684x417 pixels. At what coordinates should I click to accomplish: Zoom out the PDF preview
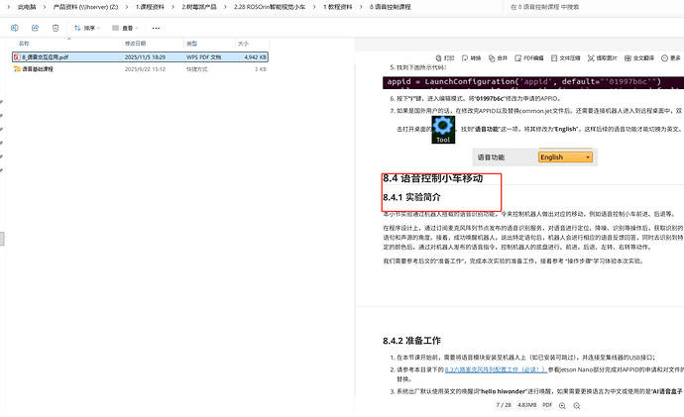click(577, 406)
